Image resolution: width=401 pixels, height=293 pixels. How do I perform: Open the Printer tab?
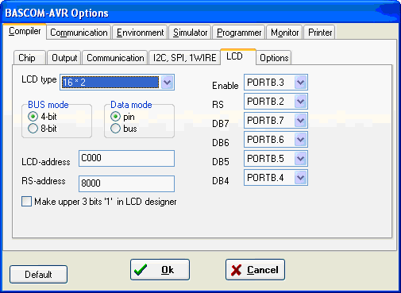coord(320,33)
